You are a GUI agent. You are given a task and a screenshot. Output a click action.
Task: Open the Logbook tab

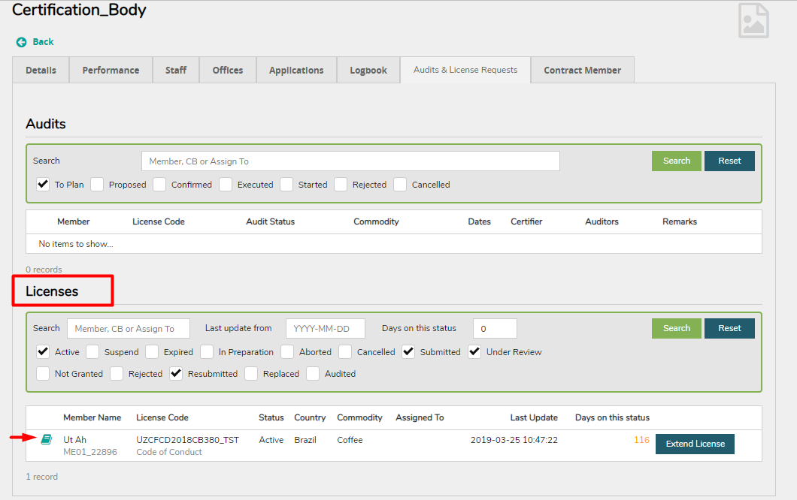point(368,71)
